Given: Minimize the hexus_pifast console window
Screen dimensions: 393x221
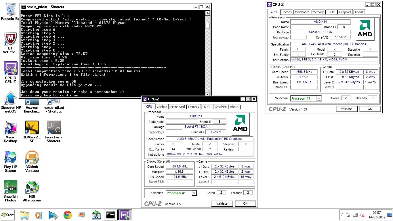Looking at the screenshot, I should 196,7.
